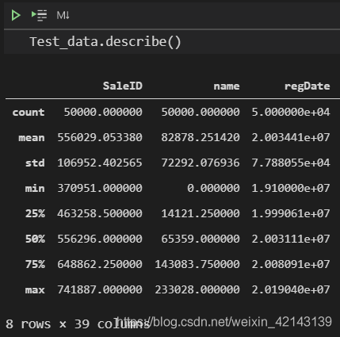Click the name max value 233028.000000
Image resolution: width=340 pixels, height=337 pixels.
197,289
